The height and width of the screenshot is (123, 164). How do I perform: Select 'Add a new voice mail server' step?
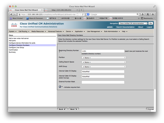click(19, 38)
